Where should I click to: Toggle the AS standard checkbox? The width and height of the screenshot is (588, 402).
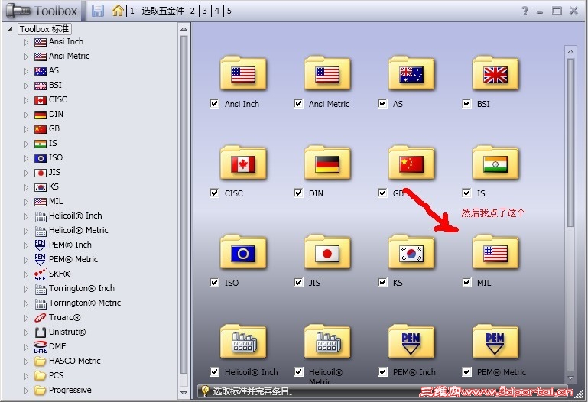point(382,103)
